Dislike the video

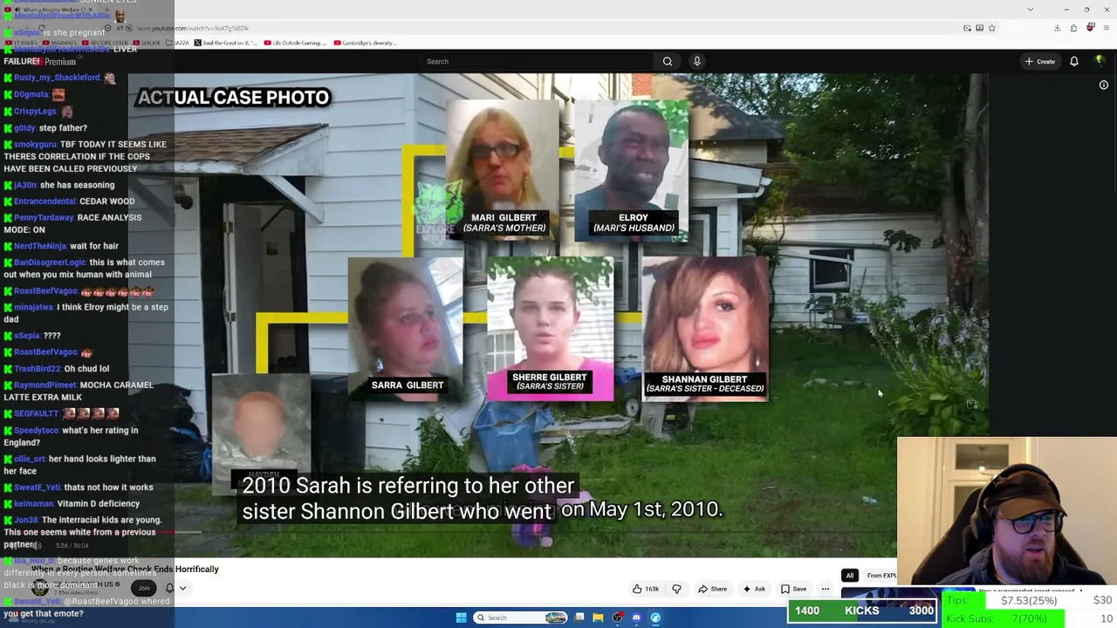pyautogui.click(x=676, y=589)
